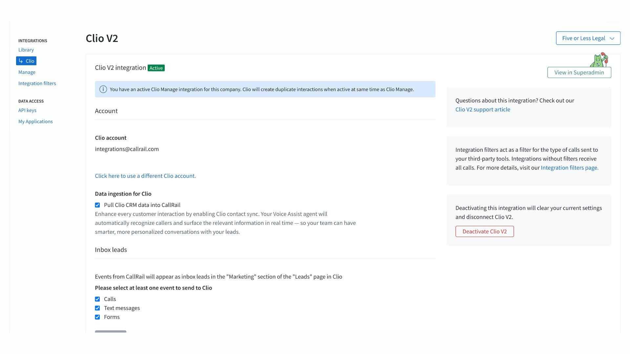Uncheck the Calls event checkbox
This screenshot has width=630, height=354.
[97, 299]
